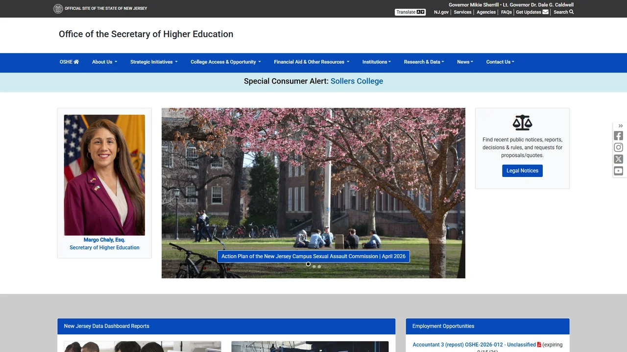
Task: Click the portrait of Margo Chaly
Action: (x=104, y=175)
